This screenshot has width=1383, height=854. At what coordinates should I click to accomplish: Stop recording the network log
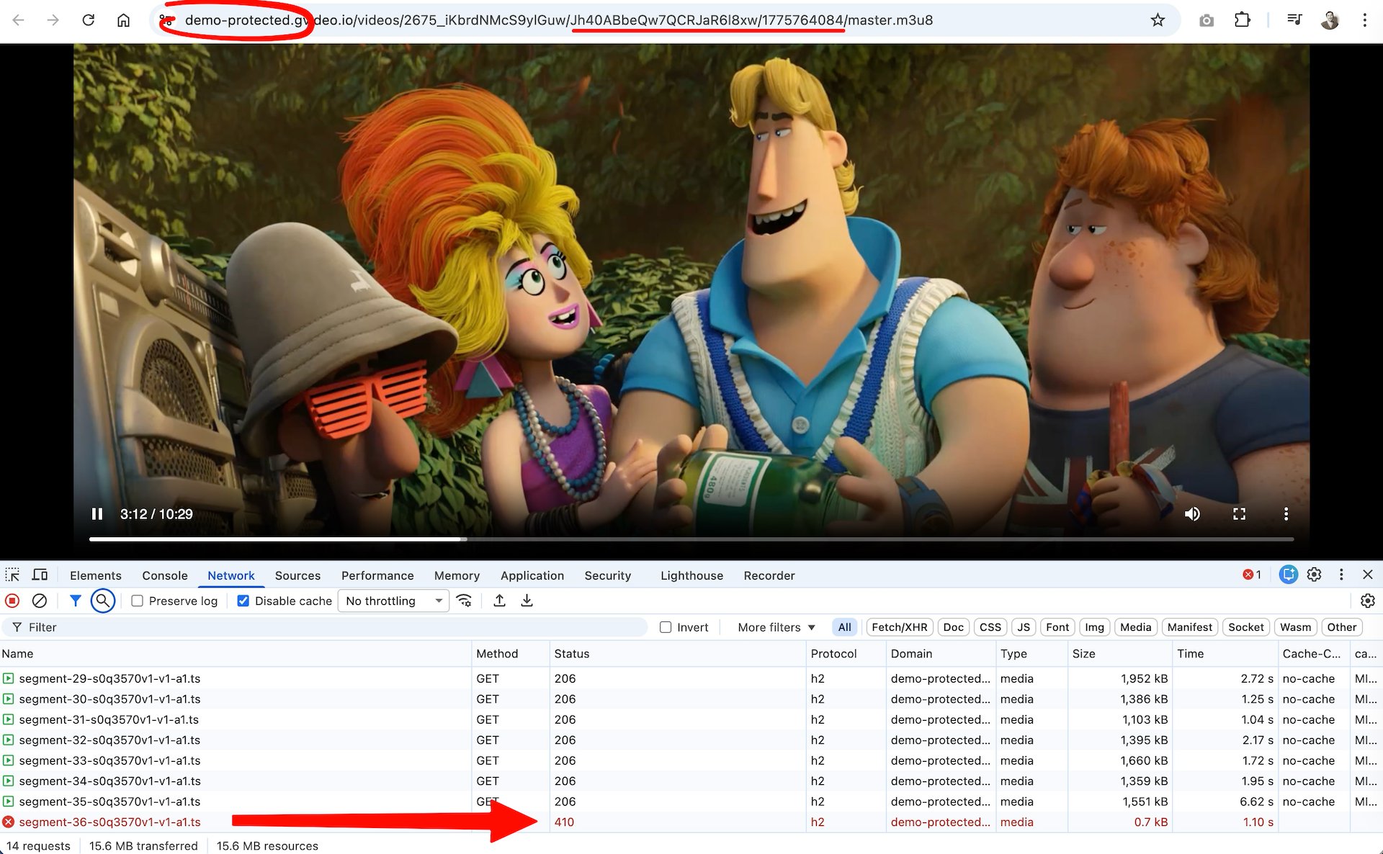click(12, 601)
